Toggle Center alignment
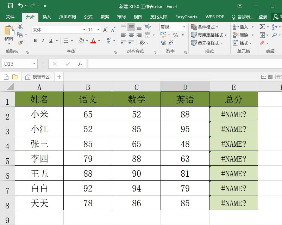282x225 pixels. pyautogui.click(x=131, y=35)
